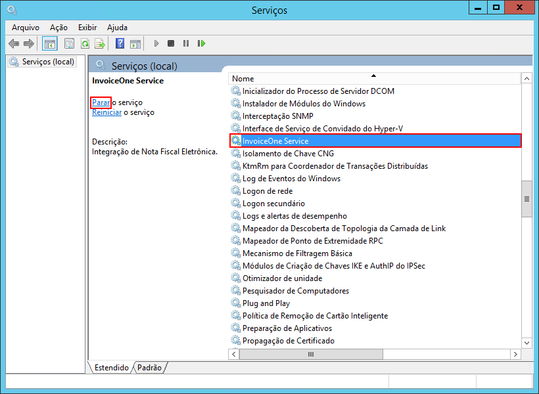This screenshot has height=394, width=539.
Task: Click the vertical scrollbar up arrow
Action: [527, 79]
